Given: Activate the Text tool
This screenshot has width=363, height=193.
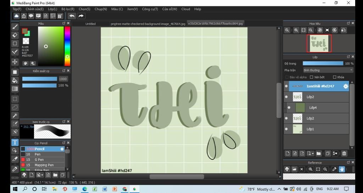Looking at the screenshot, I should (x=15, y=142).
